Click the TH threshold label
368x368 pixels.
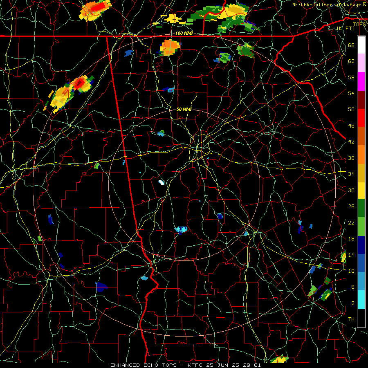[351, 319]
